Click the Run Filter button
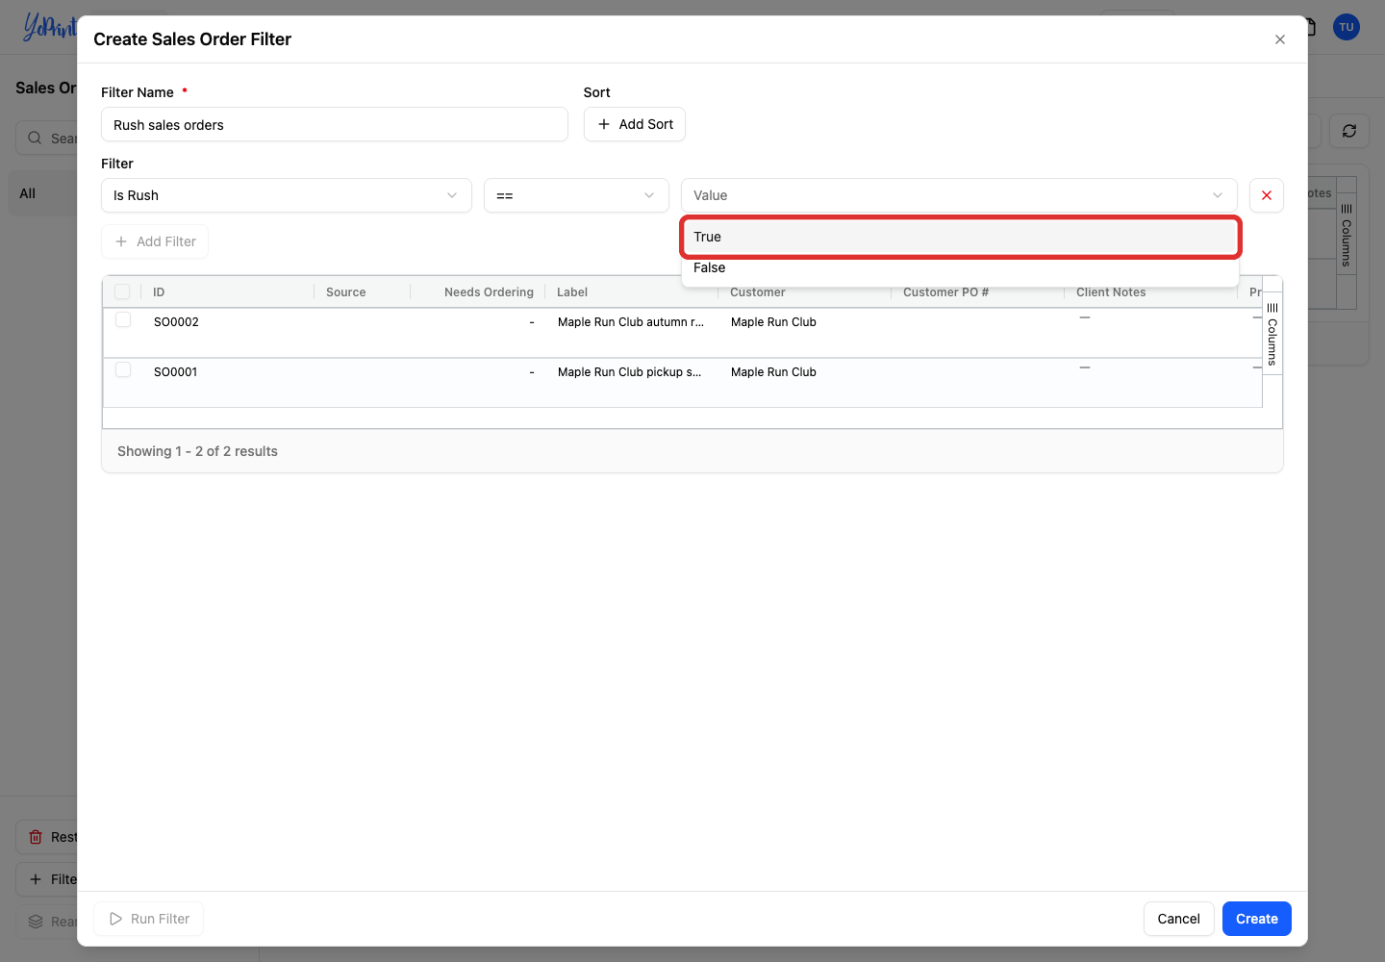Image resolution: width=1385 pixels, height=962 pixels. [x=149, y=919]
